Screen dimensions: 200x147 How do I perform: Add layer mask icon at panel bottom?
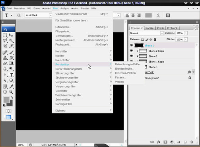coord(165,142)
